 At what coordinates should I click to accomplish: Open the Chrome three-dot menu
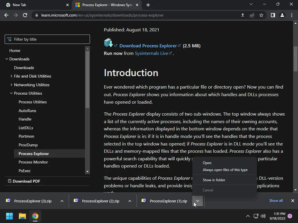(x=292, y=15)
